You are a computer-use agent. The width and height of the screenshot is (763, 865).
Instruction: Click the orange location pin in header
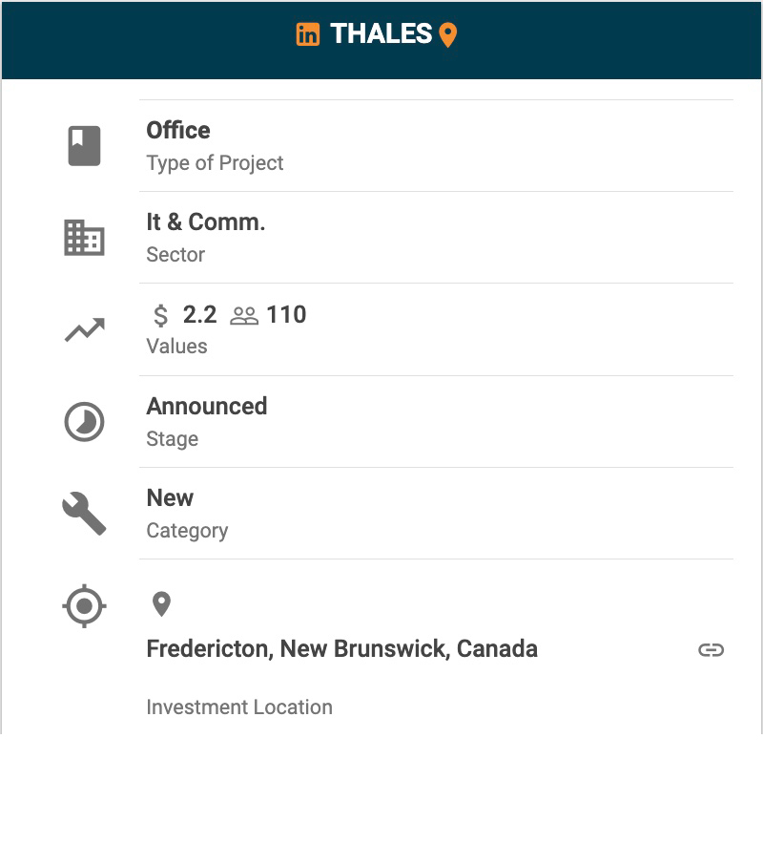[x=447, y=35]
